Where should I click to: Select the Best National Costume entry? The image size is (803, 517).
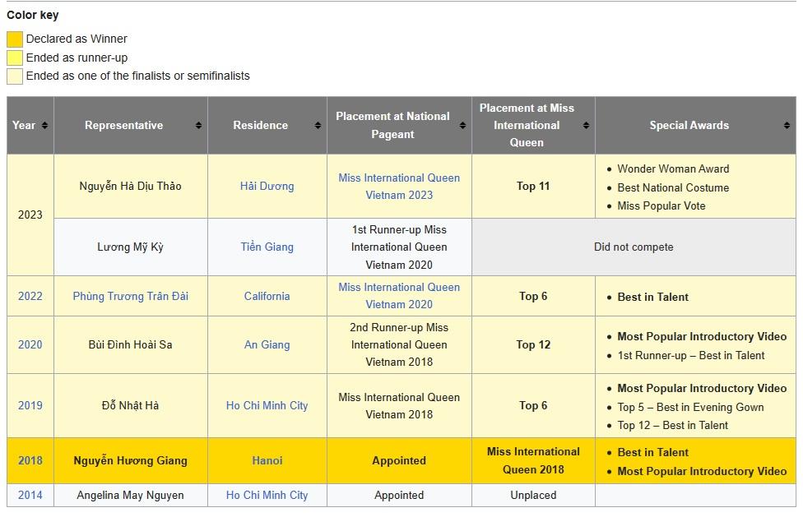(x=673, y=187)
